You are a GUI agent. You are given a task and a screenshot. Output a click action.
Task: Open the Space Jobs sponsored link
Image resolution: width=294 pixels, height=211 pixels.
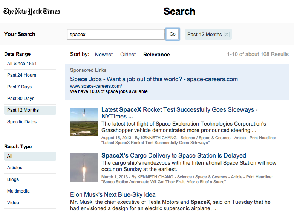pyautogui.click(x=154, y=79)
